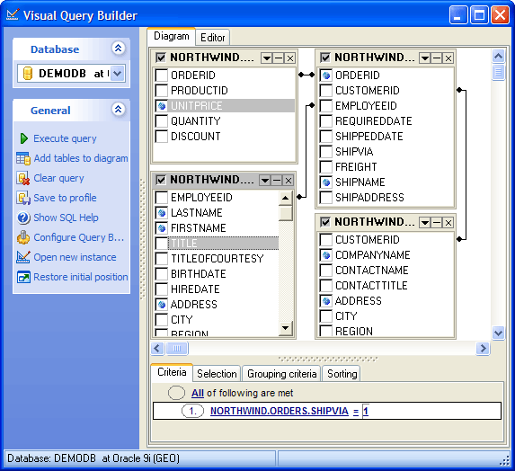Image resolution: width=515 pixels, height=471 pixels.
Task: Click the criteria group circle button beside All
Action: [x=176, y=393]
